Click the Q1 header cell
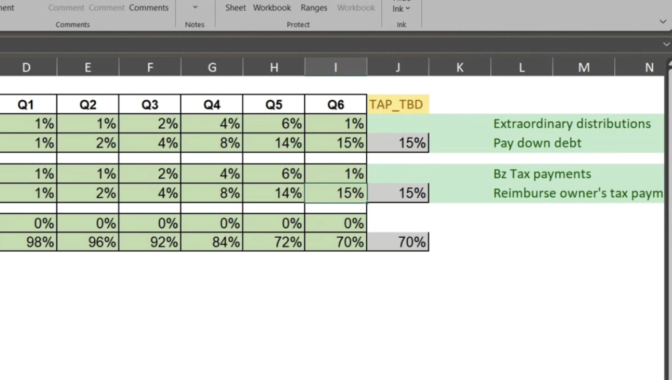The image size is (672, 380). click(26, 105)
